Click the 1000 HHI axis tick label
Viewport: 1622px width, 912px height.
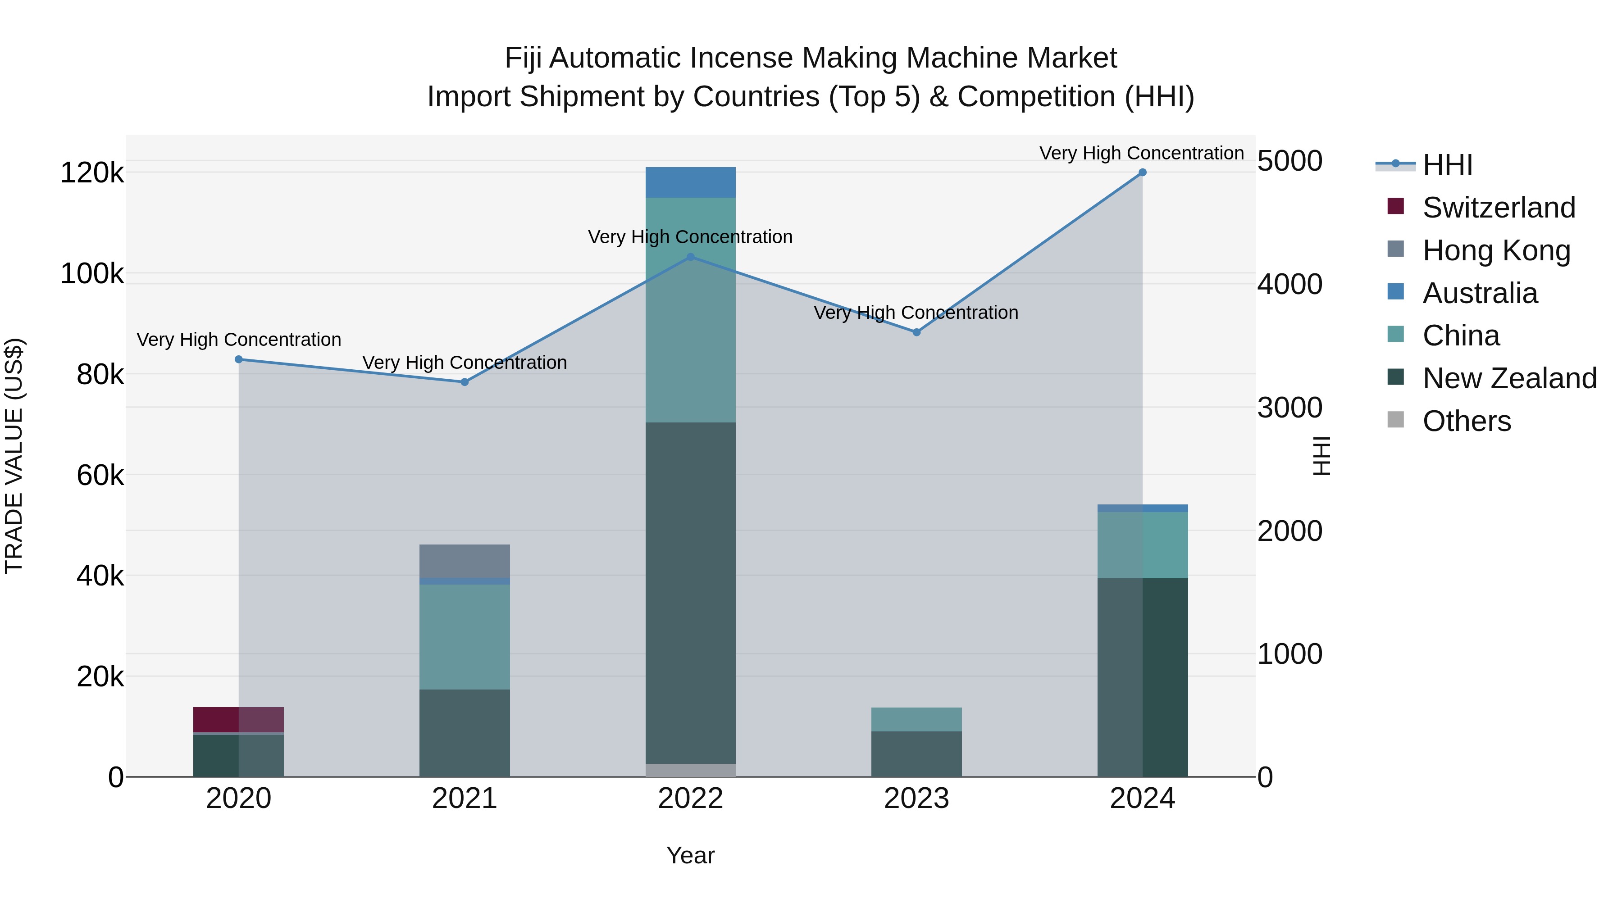tap(1290, 654)
